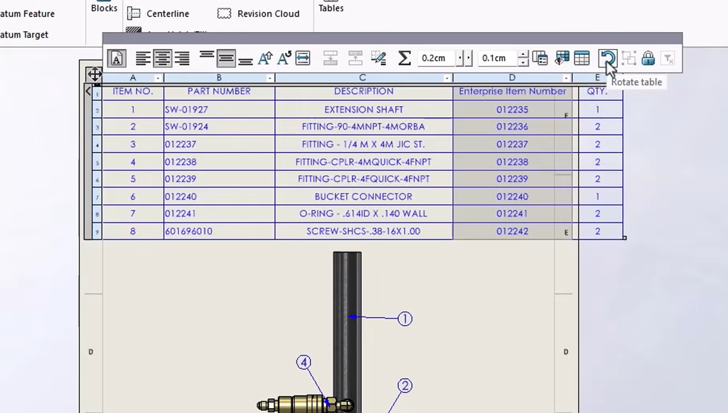Select the Datum Feature tool
This screenshot has width=728, height=413.
coord(28,14)
